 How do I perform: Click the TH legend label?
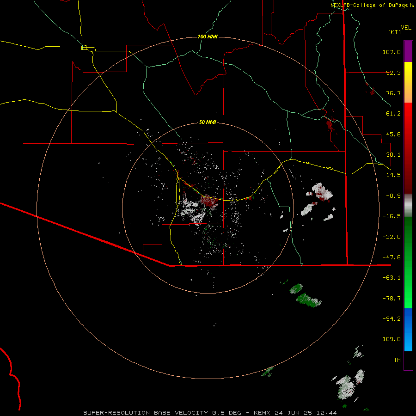pos(397,360)
